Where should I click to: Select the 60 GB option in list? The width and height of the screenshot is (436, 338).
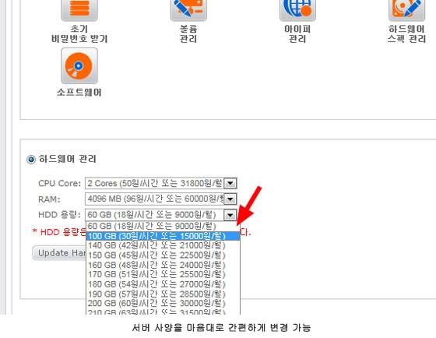pos(163,226)
